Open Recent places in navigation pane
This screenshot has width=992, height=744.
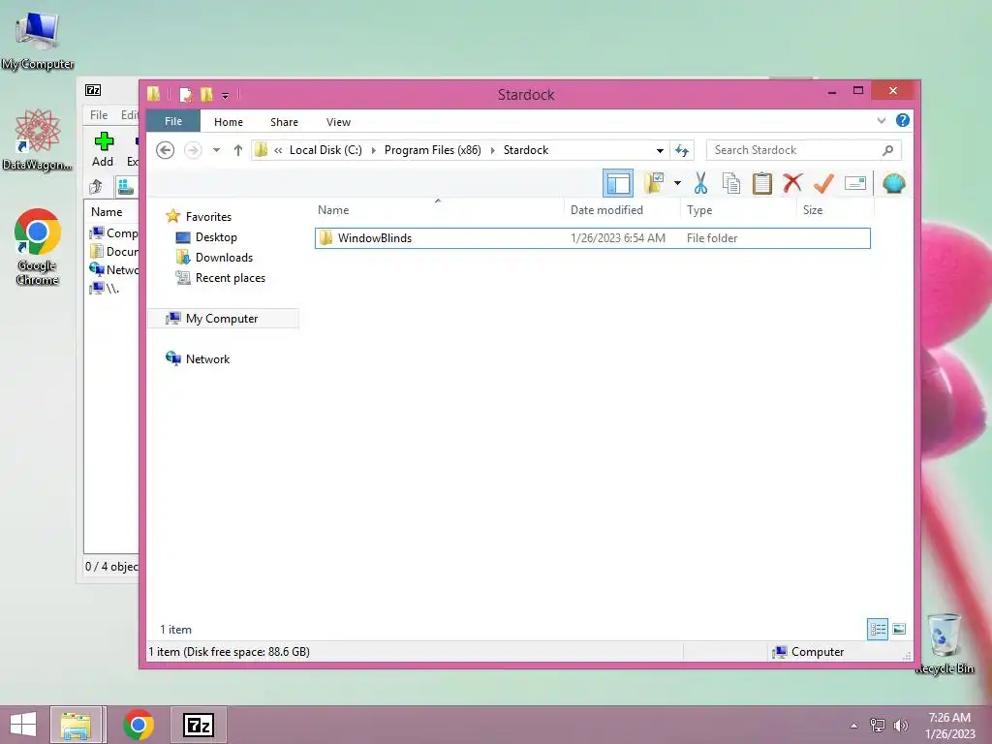(220, 278)
